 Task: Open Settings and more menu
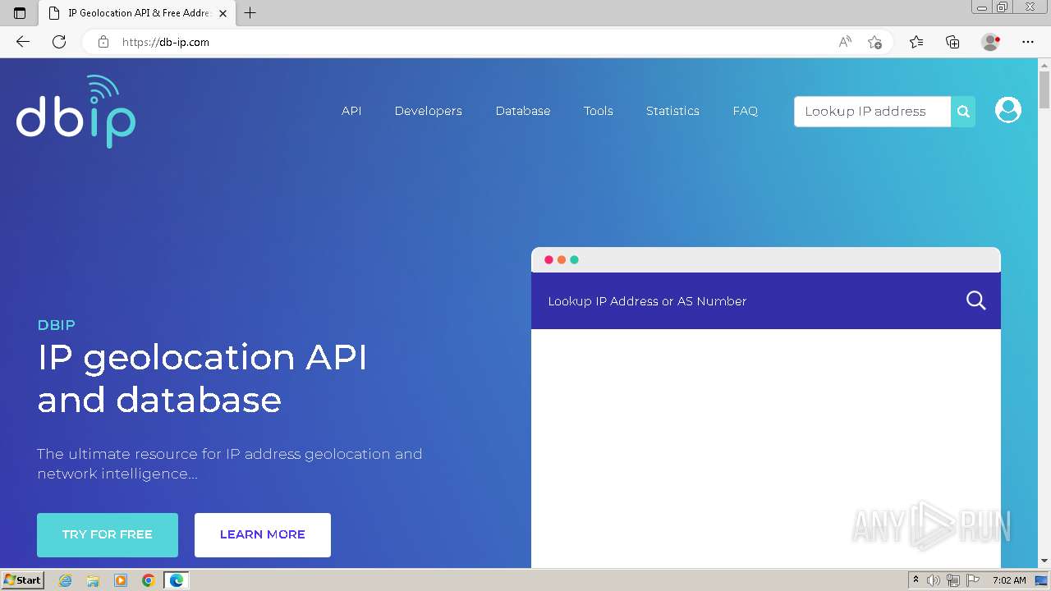click(x=1028, y=42)
